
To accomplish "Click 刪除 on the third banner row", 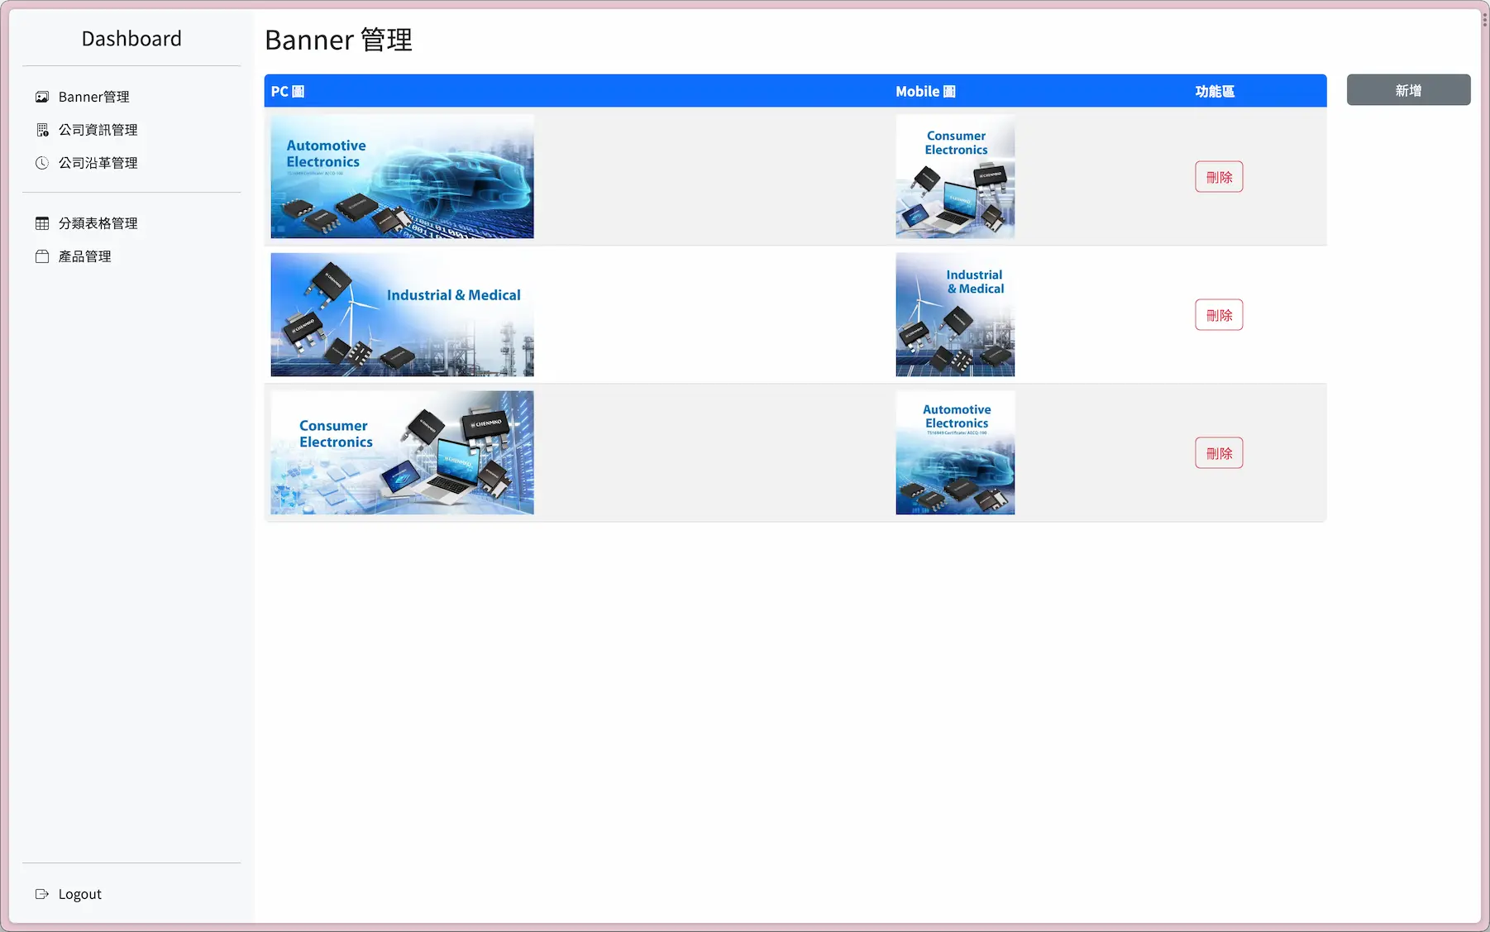I will 1219,453.
